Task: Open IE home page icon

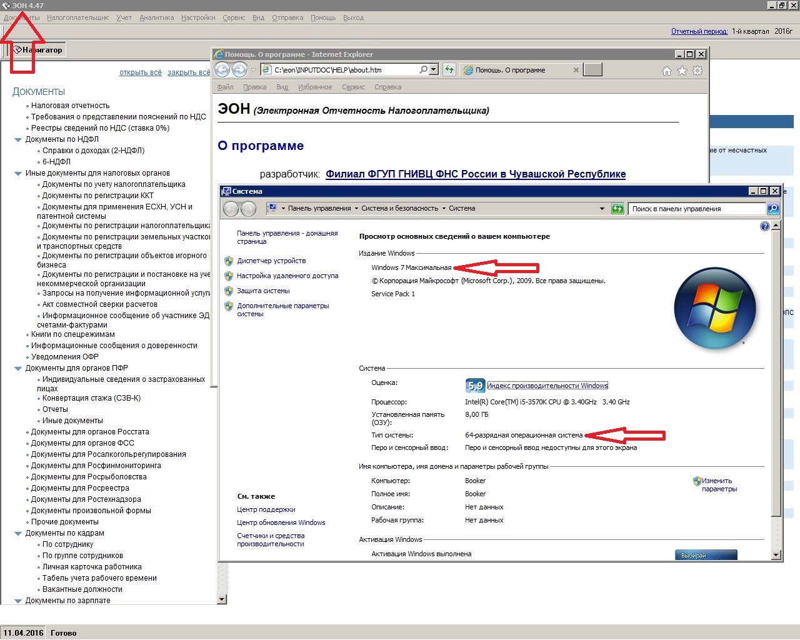Action: coord(667,71)
